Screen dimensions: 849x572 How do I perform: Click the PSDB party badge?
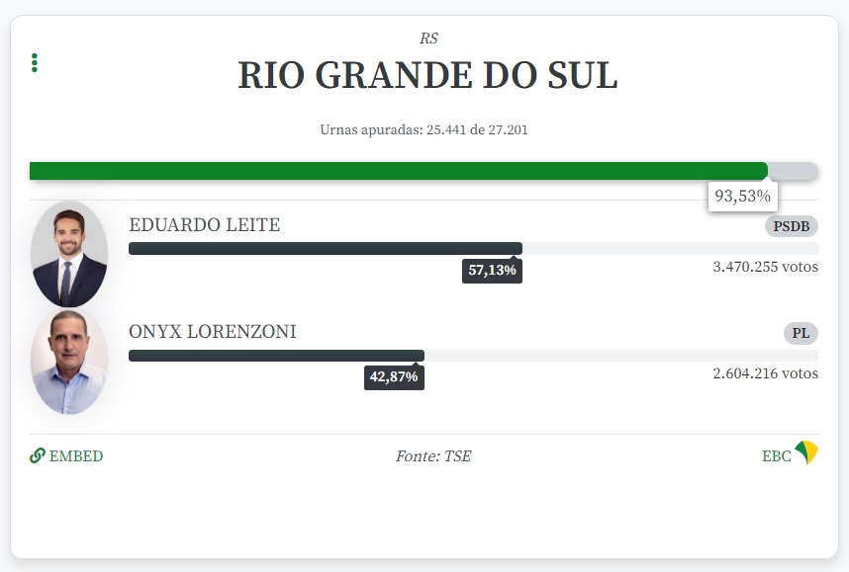[791, 226]
